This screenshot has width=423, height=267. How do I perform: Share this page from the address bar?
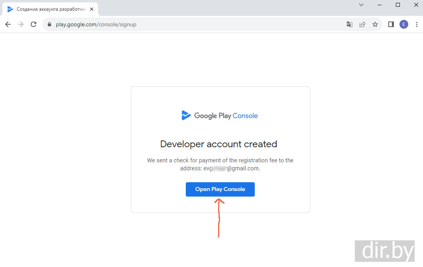pos(362,24)
